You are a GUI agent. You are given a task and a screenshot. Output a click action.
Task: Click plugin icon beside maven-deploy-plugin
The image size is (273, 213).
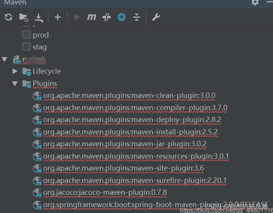click(37, 120)
